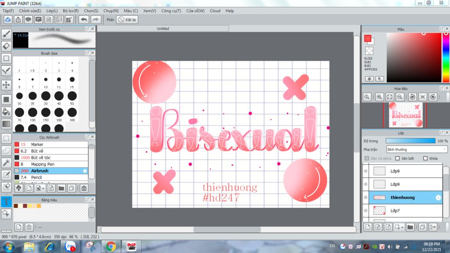Click the Windows Start button
Image resolution: width=450 pixels, height=253 pixels.
tap(9, 247)
